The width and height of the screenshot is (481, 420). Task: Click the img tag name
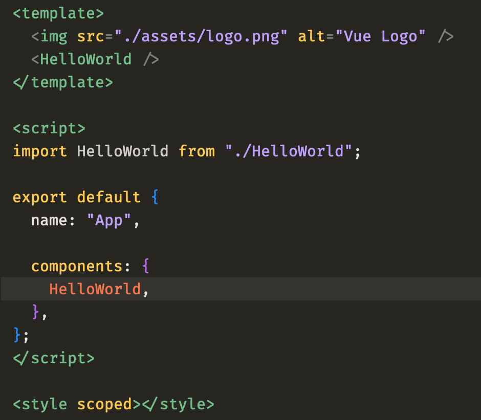coord(54,37)
